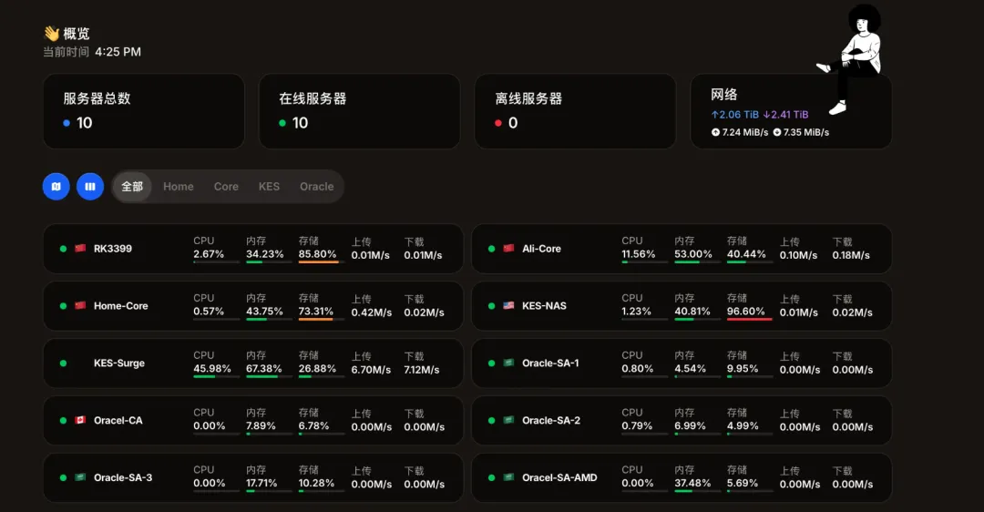Open the Ali-Core server name link
The image size is (984, 512).
tap(541, 249)
